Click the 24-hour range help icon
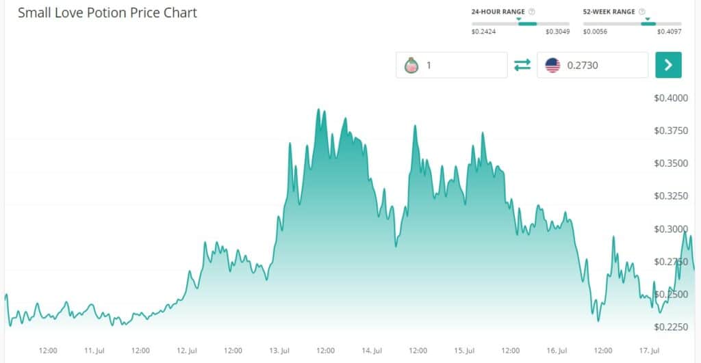This screenshot has height=363, width=701. 532,12
